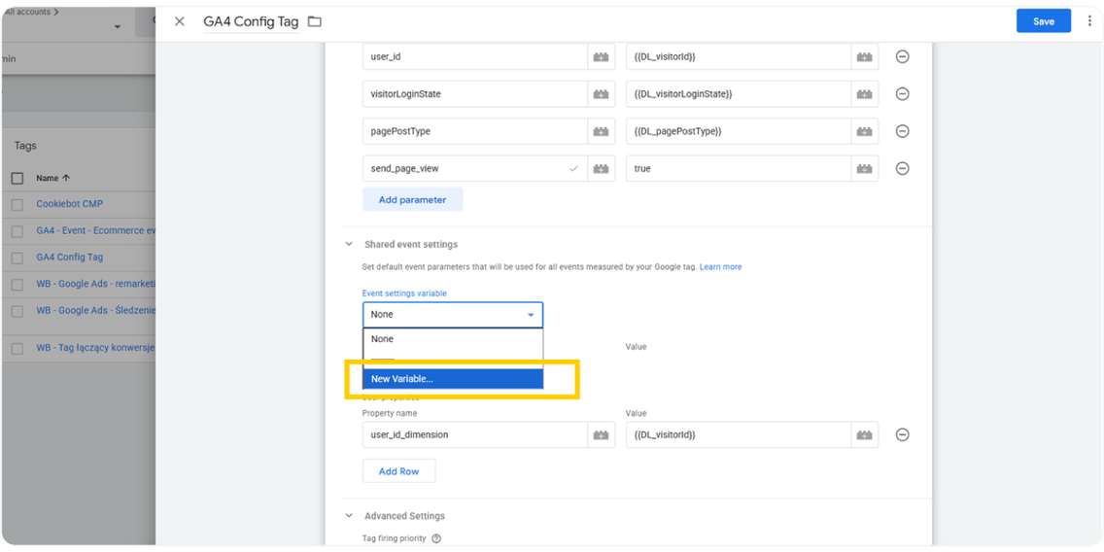1104x552 pixels.
Task: Remove the send_page_view parameter row
Action: (x=902, y=168)
